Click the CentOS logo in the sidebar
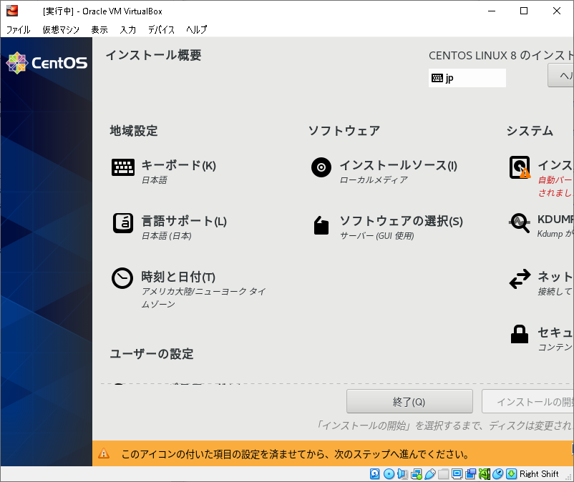The height and width of the screenshot is (482, 574). [x=47, y=63]
